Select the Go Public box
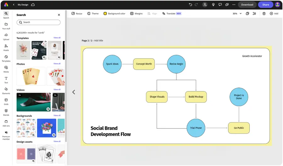This screenshot has width=283, height=166. 239,128
